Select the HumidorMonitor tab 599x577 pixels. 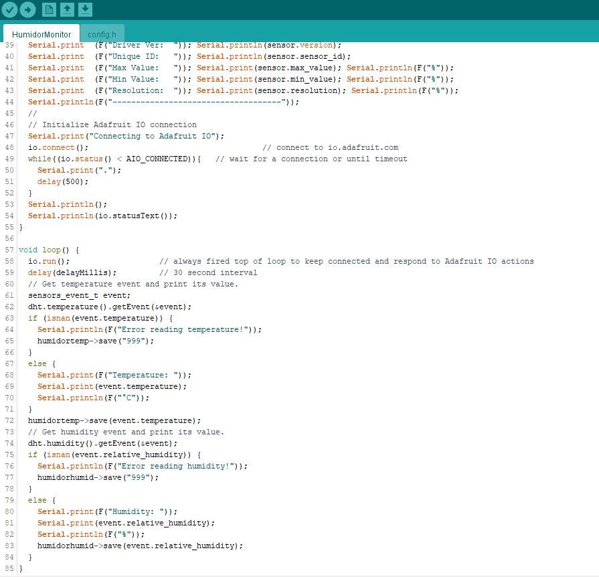[x=41, y=34]
